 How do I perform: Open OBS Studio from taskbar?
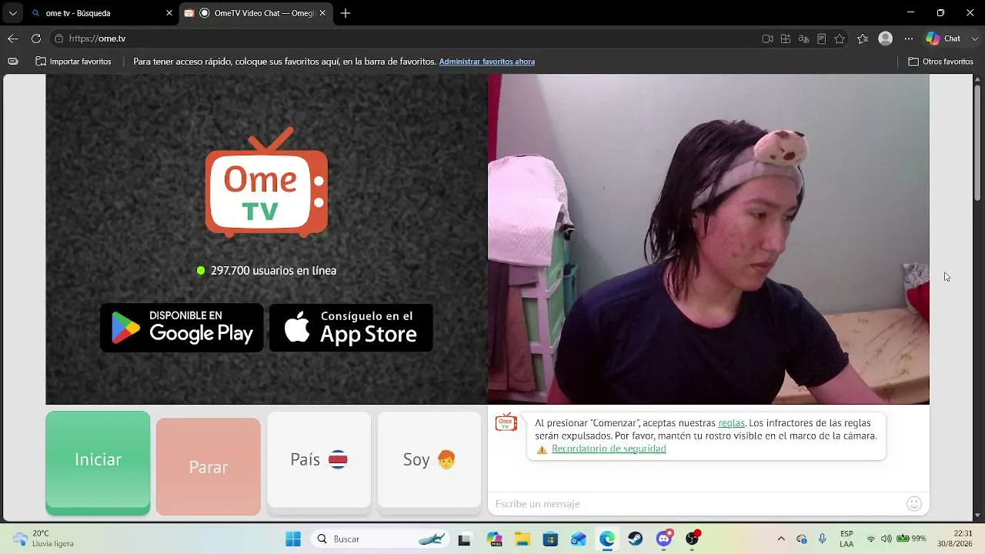693,539
